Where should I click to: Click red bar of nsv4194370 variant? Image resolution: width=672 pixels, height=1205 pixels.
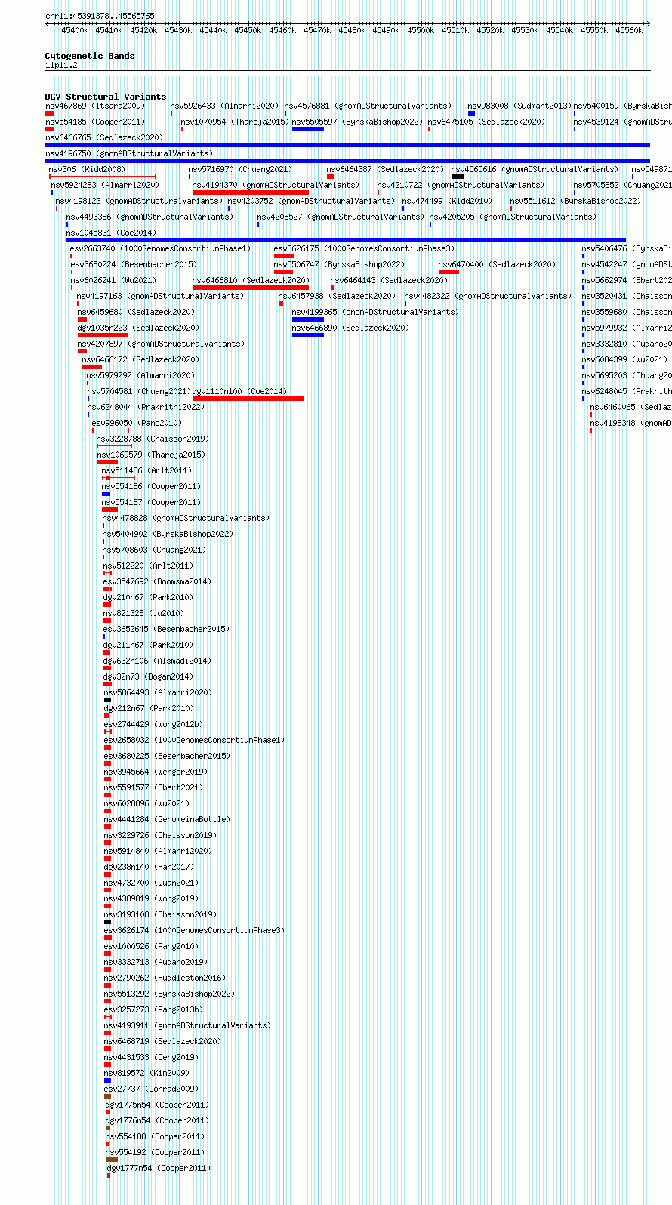pyautogui.click(x=251, y=193)
